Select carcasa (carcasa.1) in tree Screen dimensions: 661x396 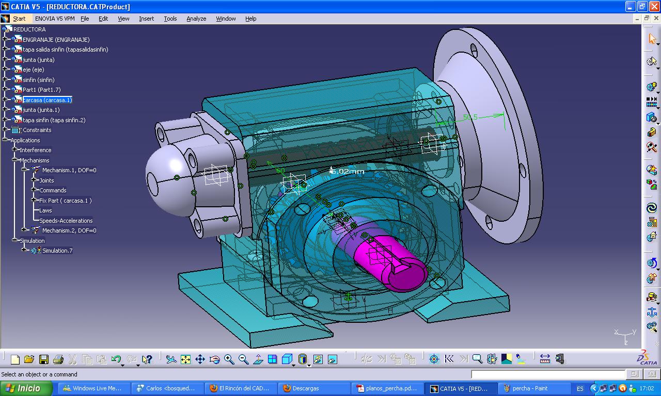point(48,100)
